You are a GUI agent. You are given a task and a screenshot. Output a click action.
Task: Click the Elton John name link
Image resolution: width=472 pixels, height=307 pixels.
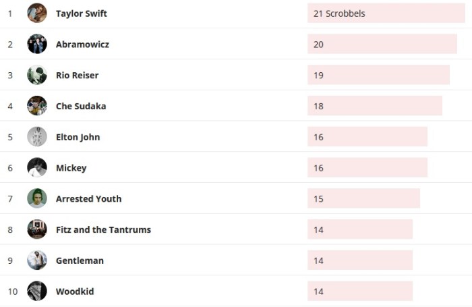[78, 137]
